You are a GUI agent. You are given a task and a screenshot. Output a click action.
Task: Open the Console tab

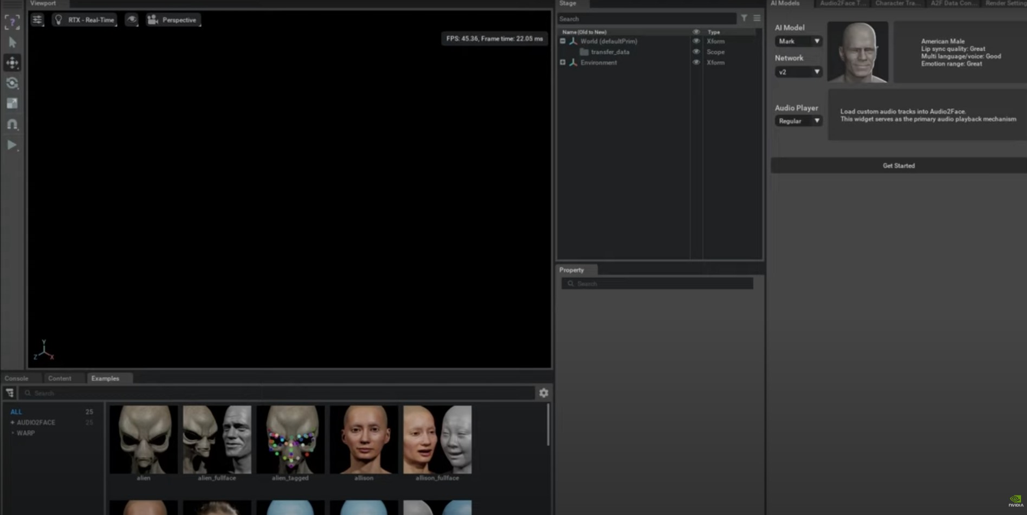[16, 379]
